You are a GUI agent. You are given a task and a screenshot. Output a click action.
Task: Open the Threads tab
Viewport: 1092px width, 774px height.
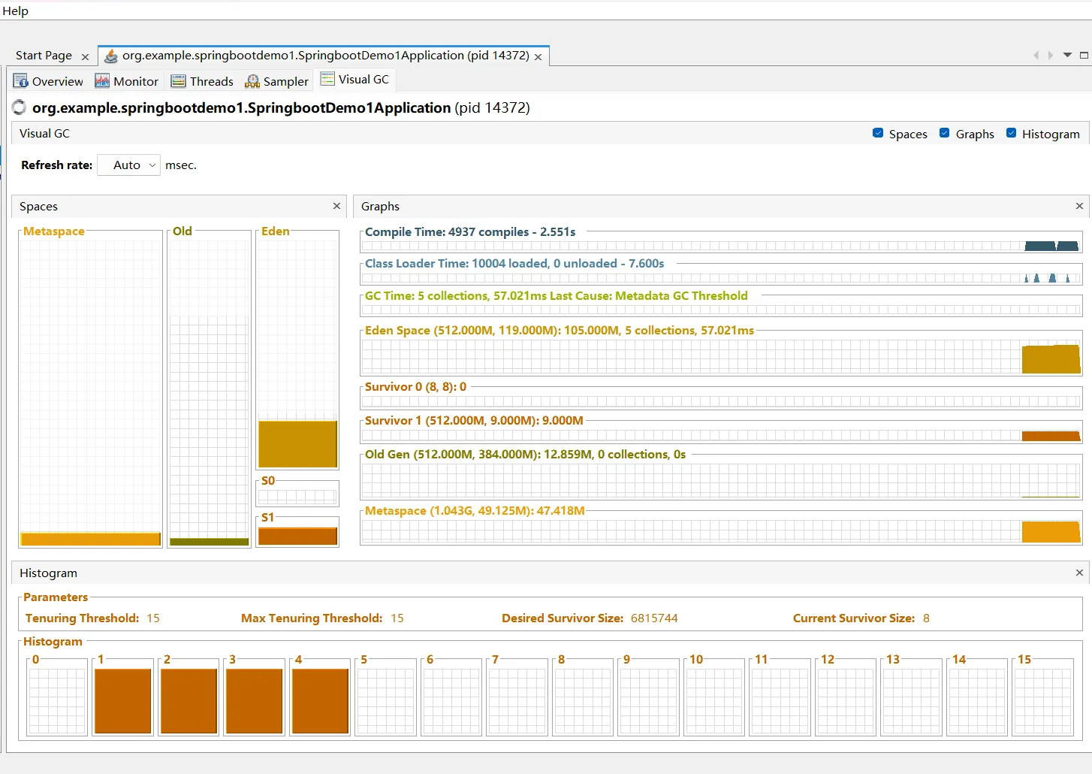[202, 81]
